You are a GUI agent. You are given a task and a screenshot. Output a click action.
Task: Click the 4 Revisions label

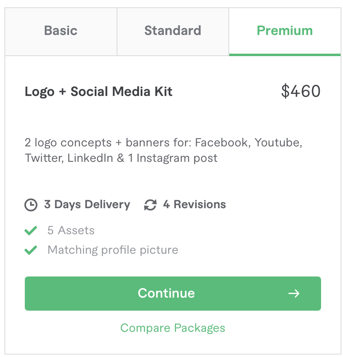pyautogui.click(x=194, y=205)
